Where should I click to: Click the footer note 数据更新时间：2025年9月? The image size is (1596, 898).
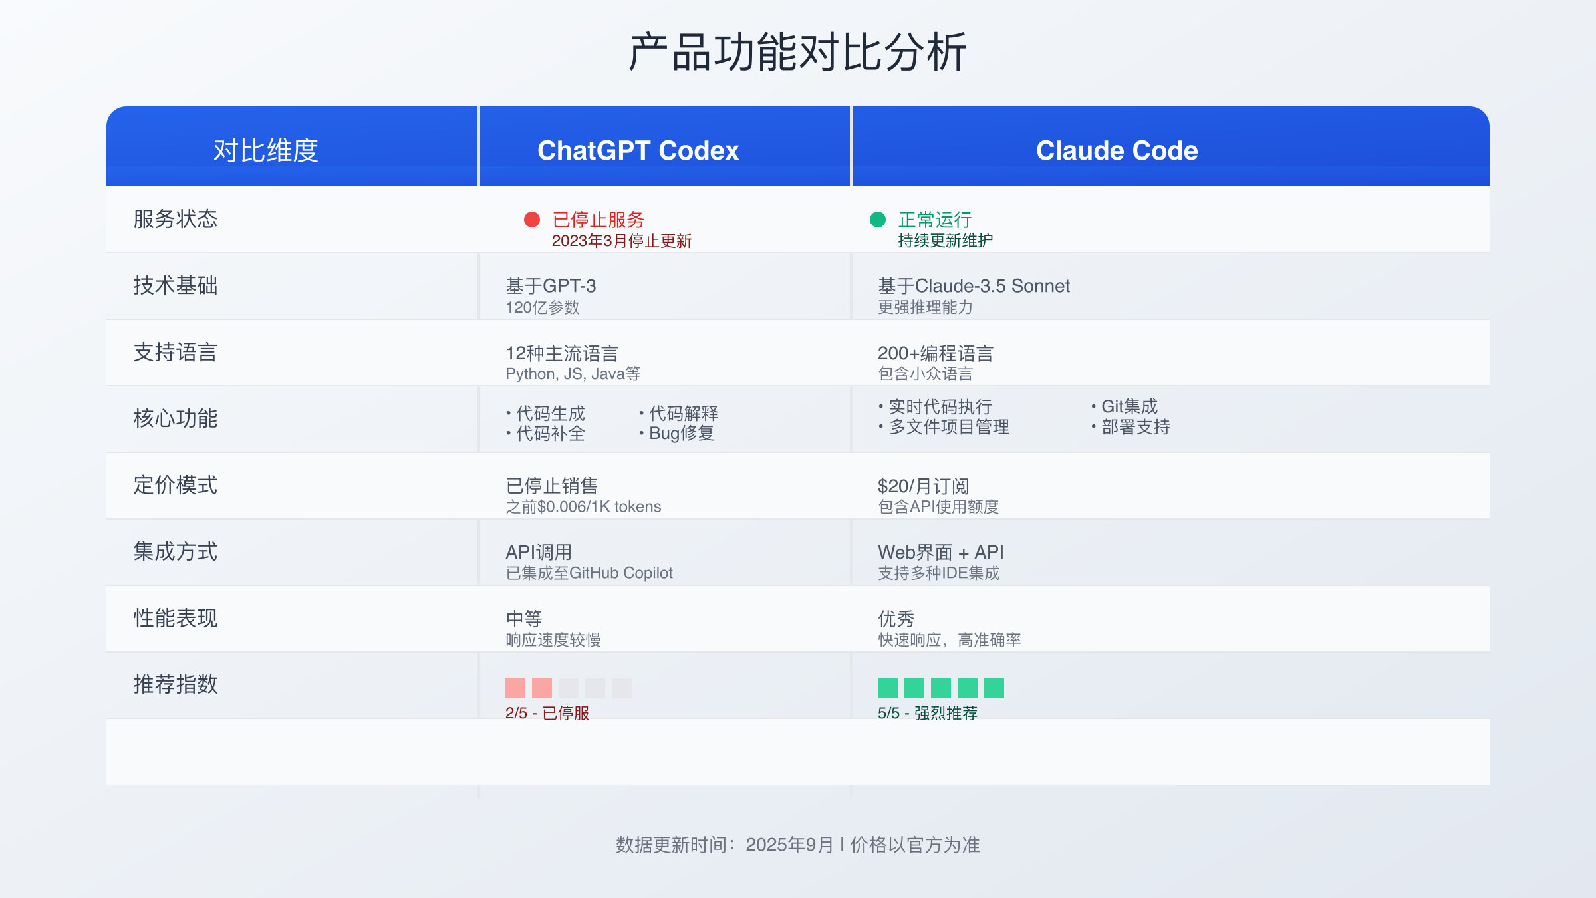[x=724, y=845]
